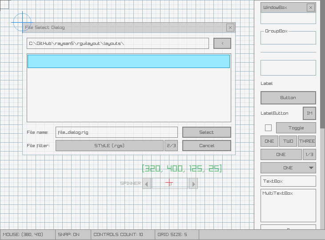
Task: Select TWO in the toggle group
Action: coord(288,141)
